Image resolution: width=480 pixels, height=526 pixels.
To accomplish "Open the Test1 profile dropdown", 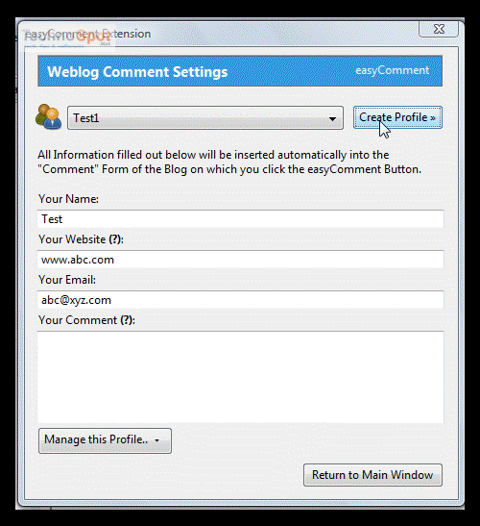I will point(205,117).
